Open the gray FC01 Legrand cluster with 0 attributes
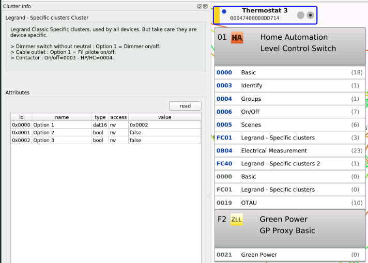 pyautogui.click(x=290, y=190)
